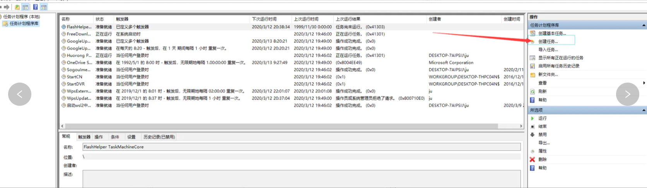Click the green 刷新 refresh icon
The image size is (647, 188).
coord(533,91)
